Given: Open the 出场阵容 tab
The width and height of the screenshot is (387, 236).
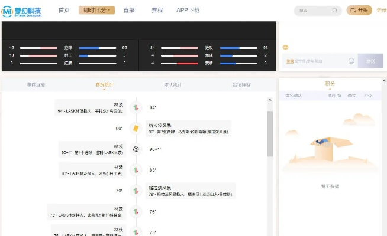Looking at the screenshot, I should pos(241,84).
